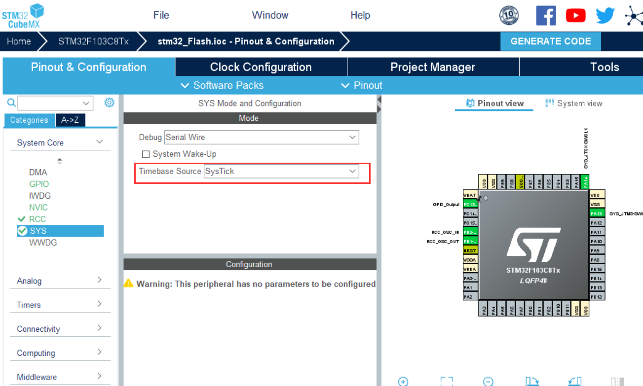This screenshot has height=386, width=643.
Task: Fit the chip view to window
Action: click(447, 382)
